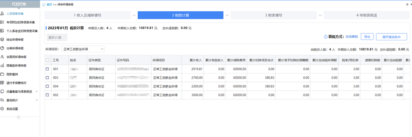Screen dimensions: 412x137
Task: Click the 分类所得申报 pie icon
Action: click(2, 48)
